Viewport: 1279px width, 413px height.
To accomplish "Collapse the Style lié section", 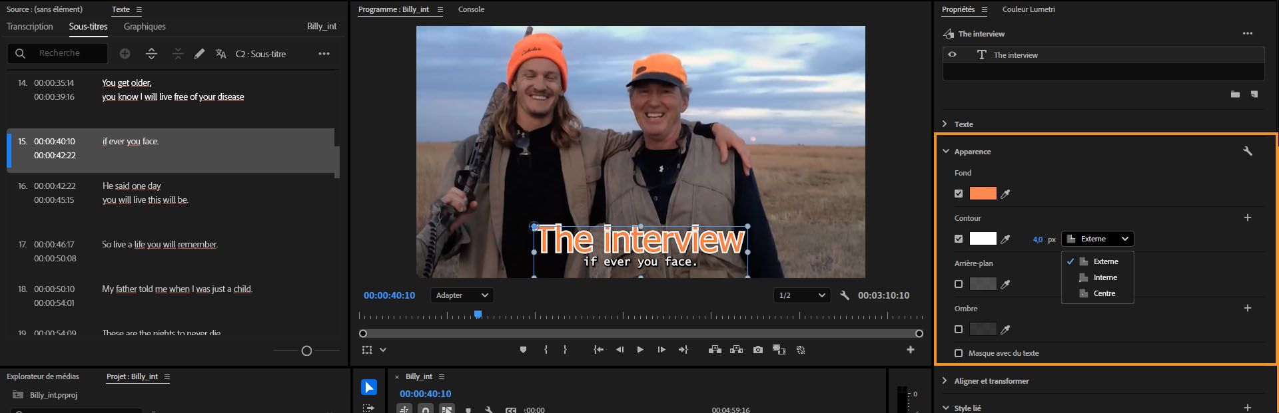I will click(945, 408).
